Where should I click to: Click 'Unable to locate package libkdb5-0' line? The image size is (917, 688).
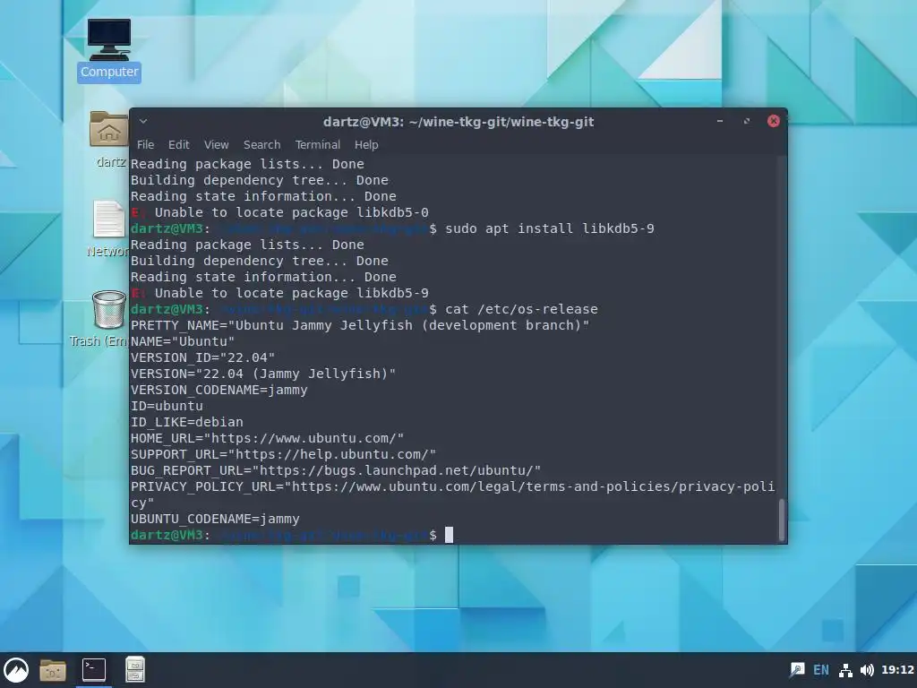click(279, 212)
